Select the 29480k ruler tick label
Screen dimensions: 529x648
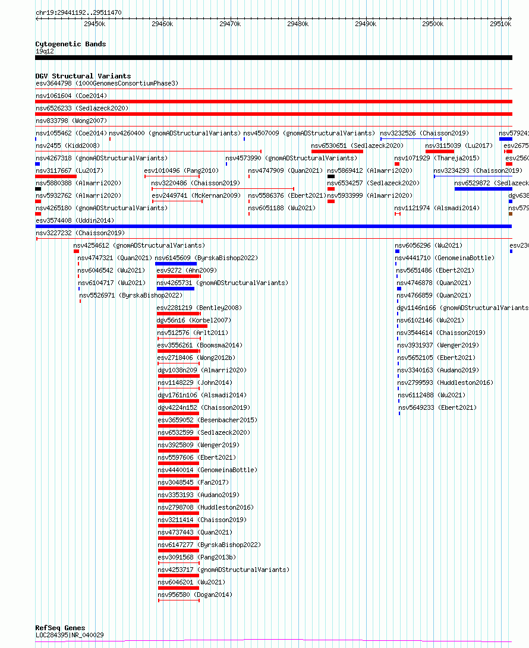[298, 24]
